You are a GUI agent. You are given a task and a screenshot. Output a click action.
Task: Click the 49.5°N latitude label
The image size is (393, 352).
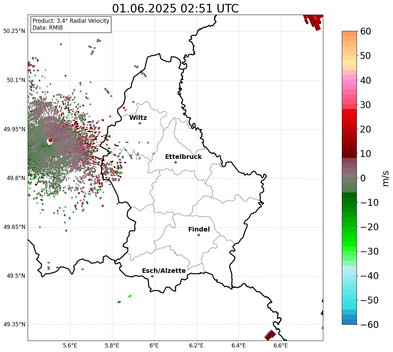[x=16, y=276]
